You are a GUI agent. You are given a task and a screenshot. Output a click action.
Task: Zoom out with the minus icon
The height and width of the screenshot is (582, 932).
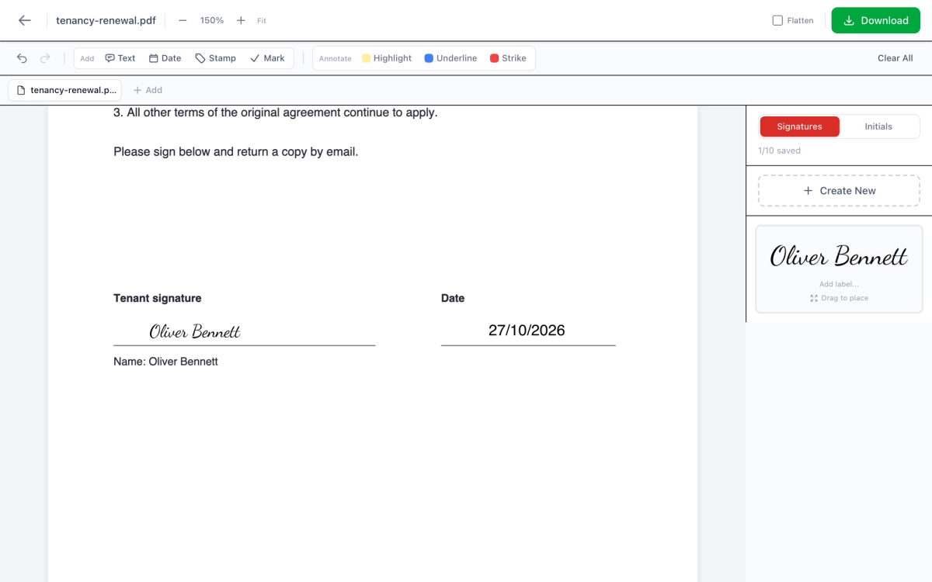point(183,20)
